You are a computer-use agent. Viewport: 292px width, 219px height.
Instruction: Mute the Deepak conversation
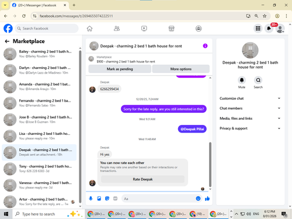(242, 80)
